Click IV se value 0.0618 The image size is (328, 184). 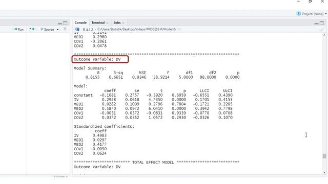click(132, 100)
